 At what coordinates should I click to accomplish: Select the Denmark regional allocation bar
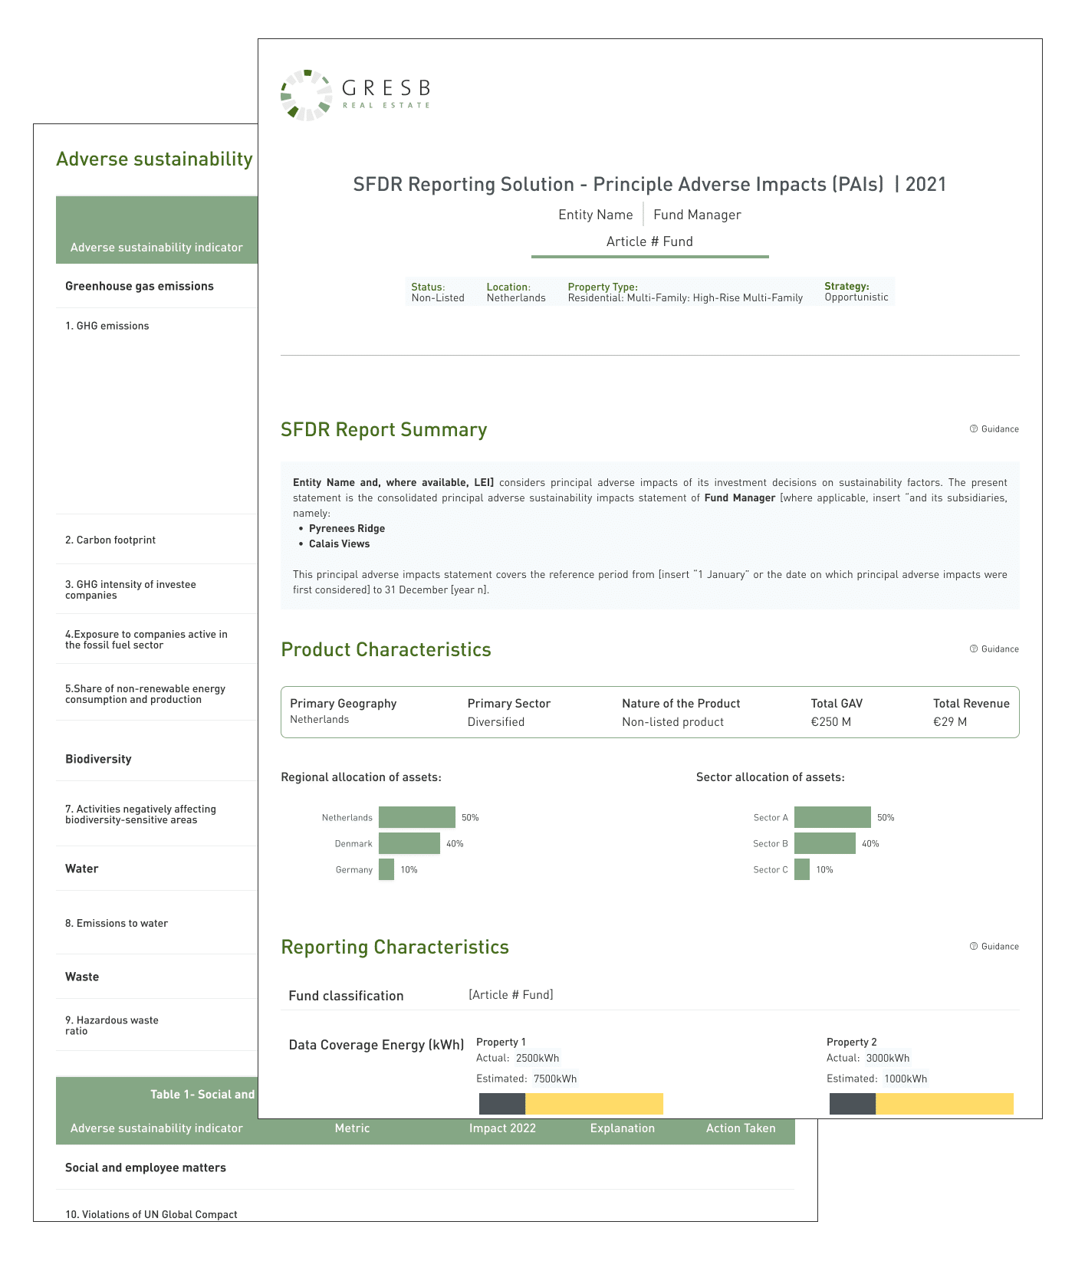pyautogui.click(x=409, y=843)
